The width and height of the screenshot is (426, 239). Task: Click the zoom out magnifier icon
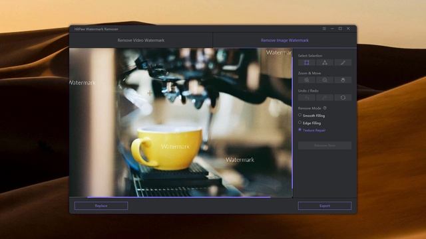point(325,80)
